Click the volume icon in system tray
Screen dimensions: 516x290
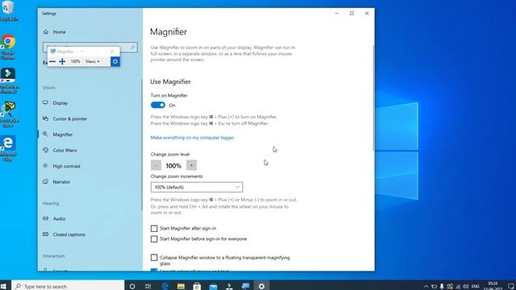point(466,287)
